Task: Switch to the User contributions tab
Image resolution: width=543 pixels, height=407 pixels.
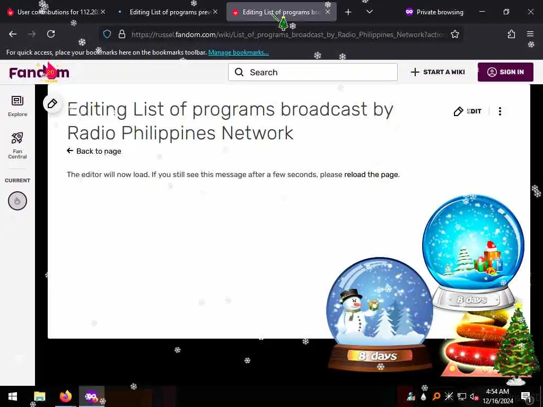Action: (x=57, y=12)
